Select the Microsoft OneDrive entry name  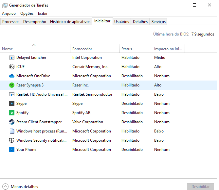[33, 76]
